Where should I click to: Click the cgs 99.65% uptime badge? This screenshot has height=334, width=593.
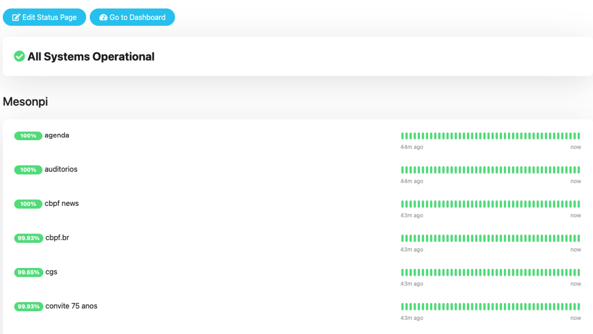(28, 272)
